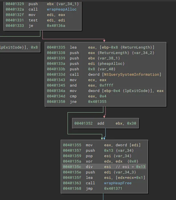Click push 0x8 {var_40} line

pyautogui.click(x=81, y=69)
